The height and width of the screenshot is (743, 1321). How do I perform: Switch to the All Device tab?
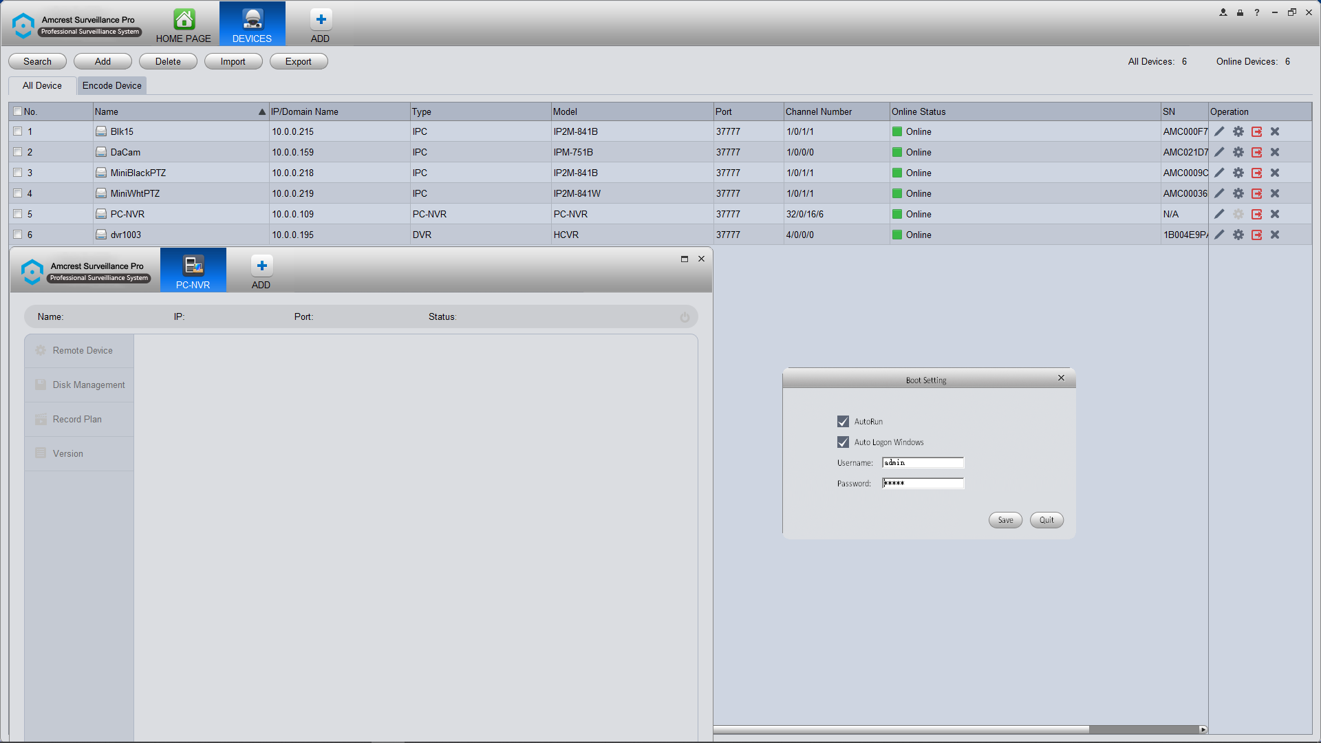[42, 85]
